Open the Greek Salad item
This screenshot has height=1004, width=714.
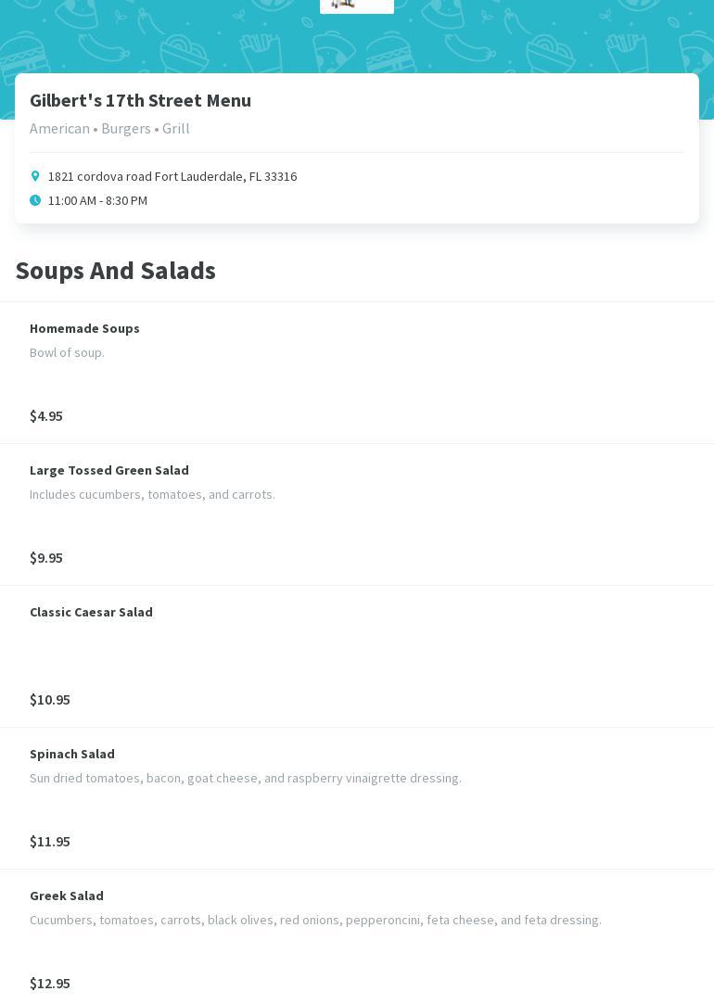67,896
